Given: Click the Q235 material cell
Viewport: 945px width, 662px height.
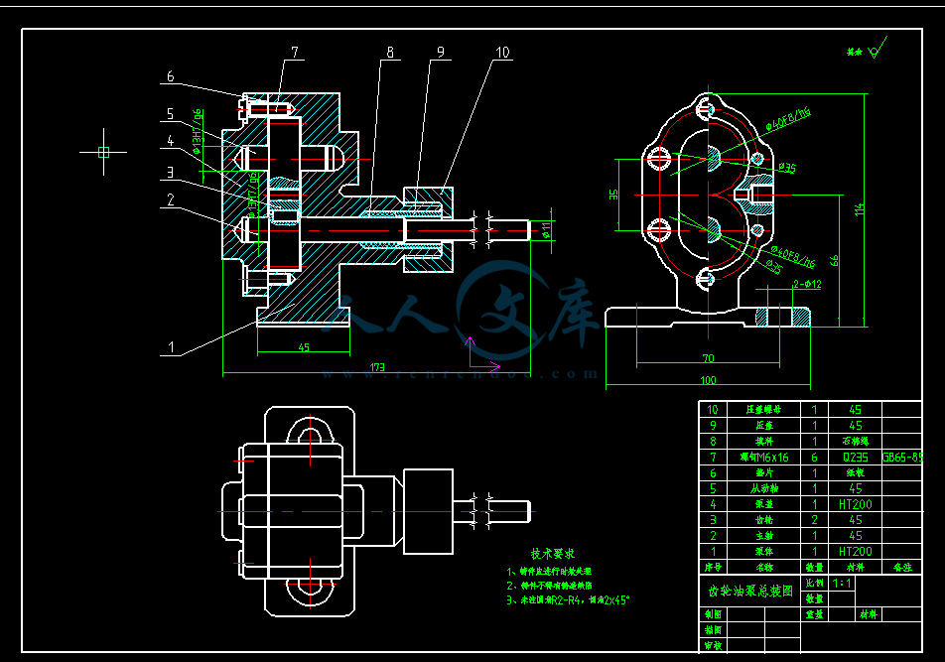Looking at the screenshot, I should coord(855,457).
